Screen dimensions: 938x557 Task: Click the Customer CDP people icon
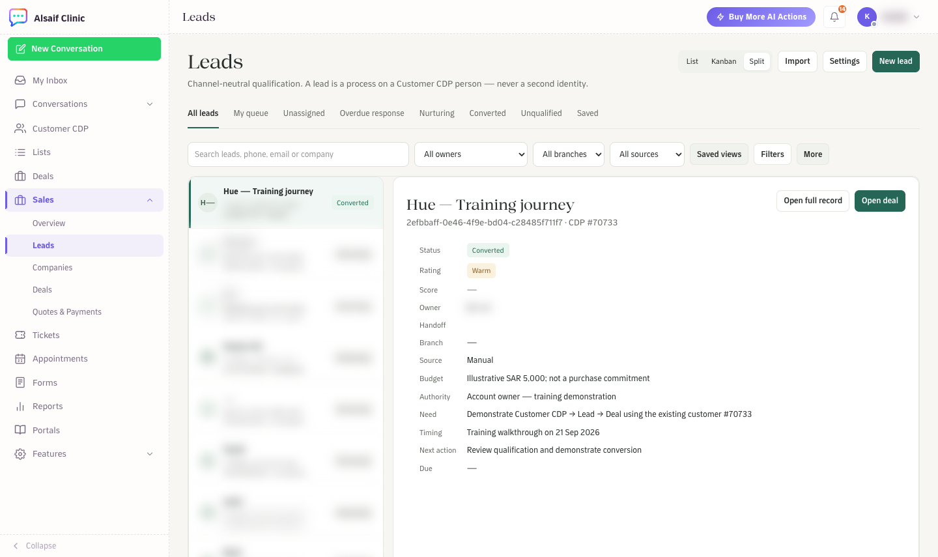[20, 128]
